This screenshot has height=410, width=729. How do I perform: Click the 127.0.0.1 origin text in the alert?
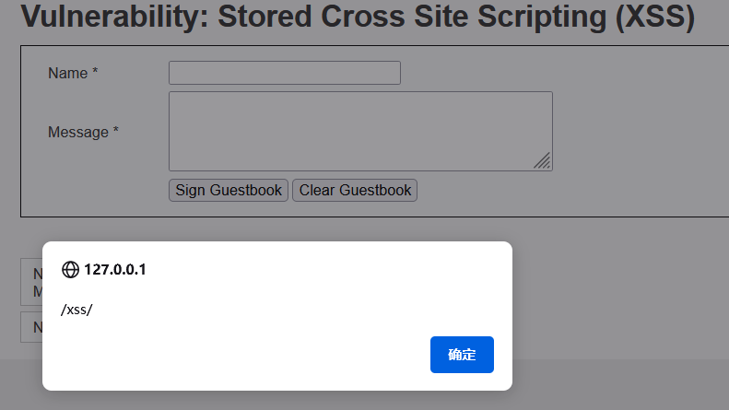(x=115, y=270)
